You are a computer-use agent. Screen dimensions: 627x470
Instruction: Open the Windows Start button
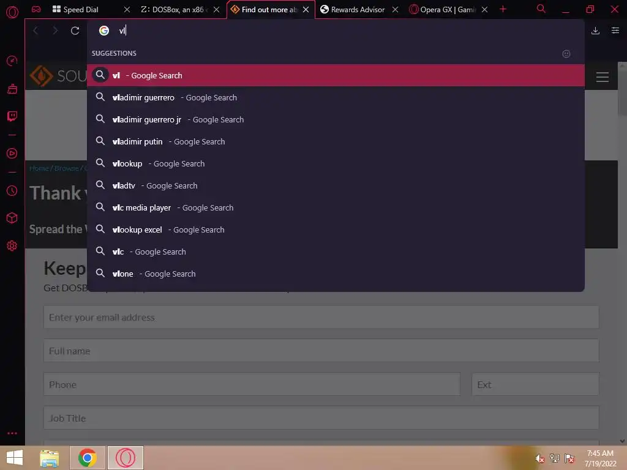(15, 458)
